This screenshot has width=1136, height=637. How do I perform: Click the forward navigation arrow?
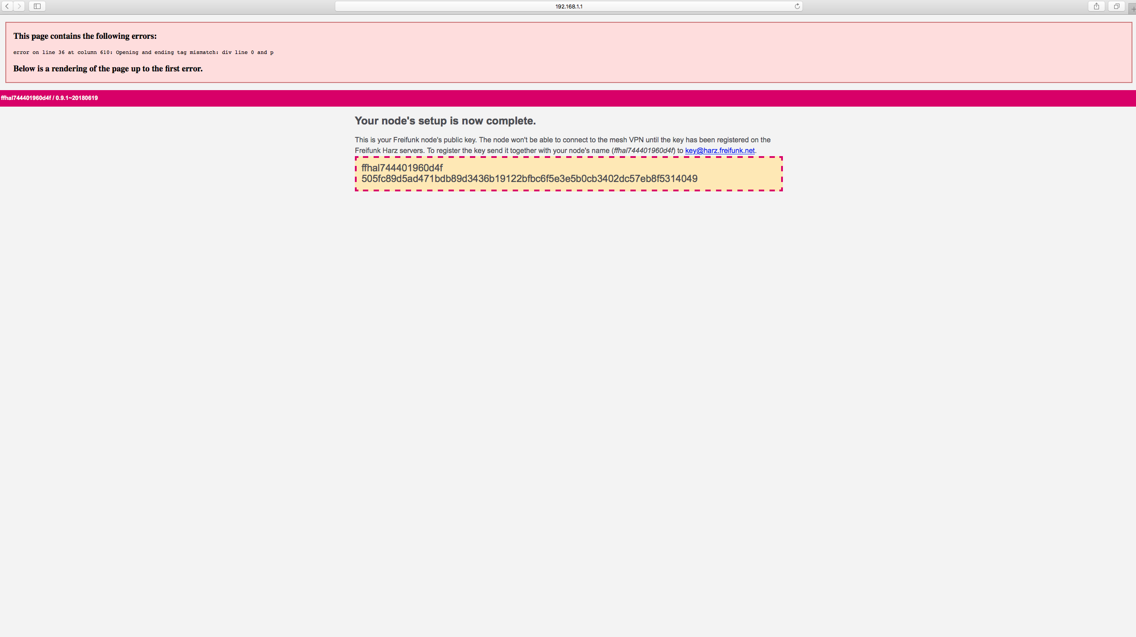[19, 6]
